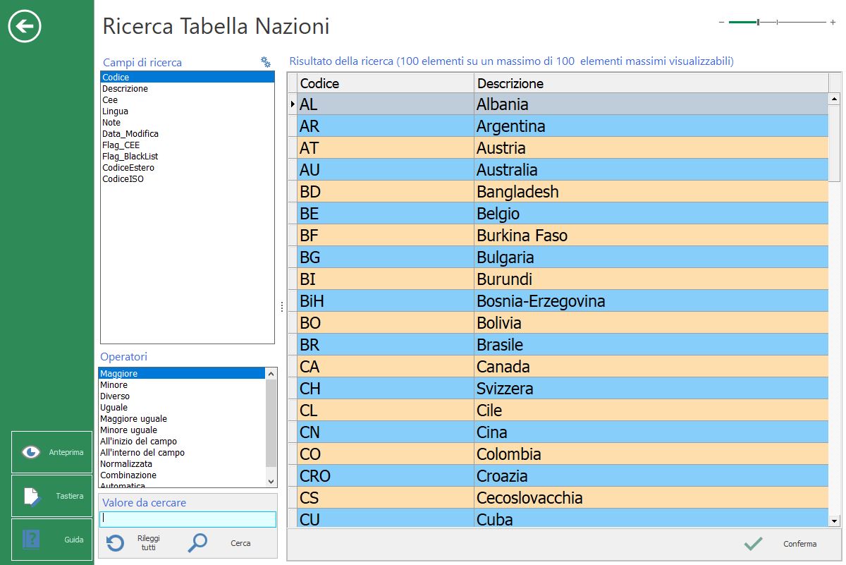
Task: Select the Argentina row
Action: pyautogui.click(x=558, y=126)
